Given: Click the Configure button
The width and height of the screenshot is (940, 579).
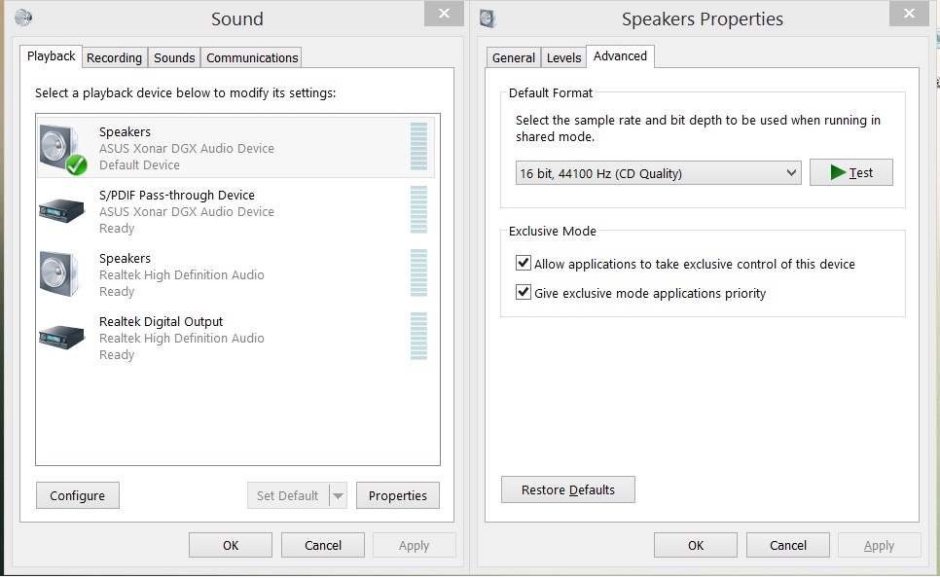Looking at the screenshot, I should click(x=77, y=495).
